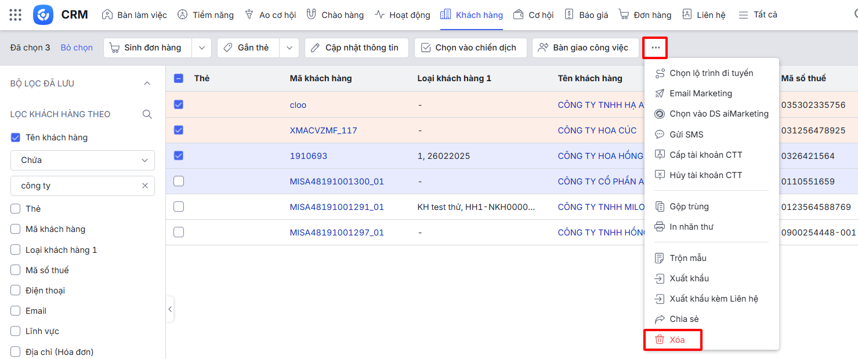Collapse the Bộ lọc đã lưu section

147,84
